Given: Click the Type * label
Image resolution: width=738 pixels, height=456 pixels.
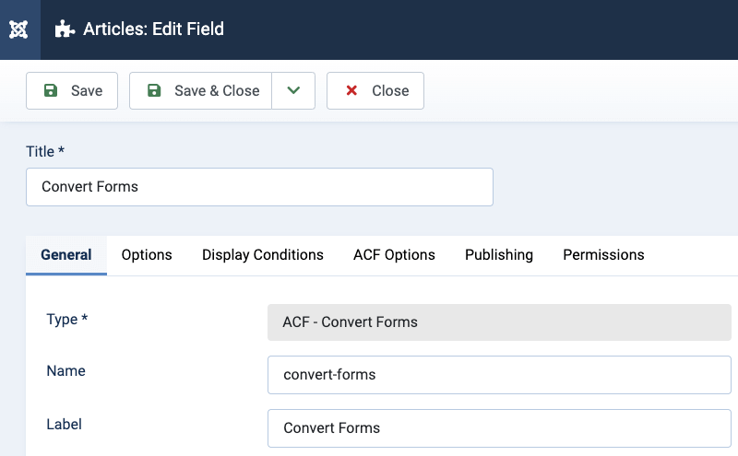Looking at the screenshot, I should (66, 319).
